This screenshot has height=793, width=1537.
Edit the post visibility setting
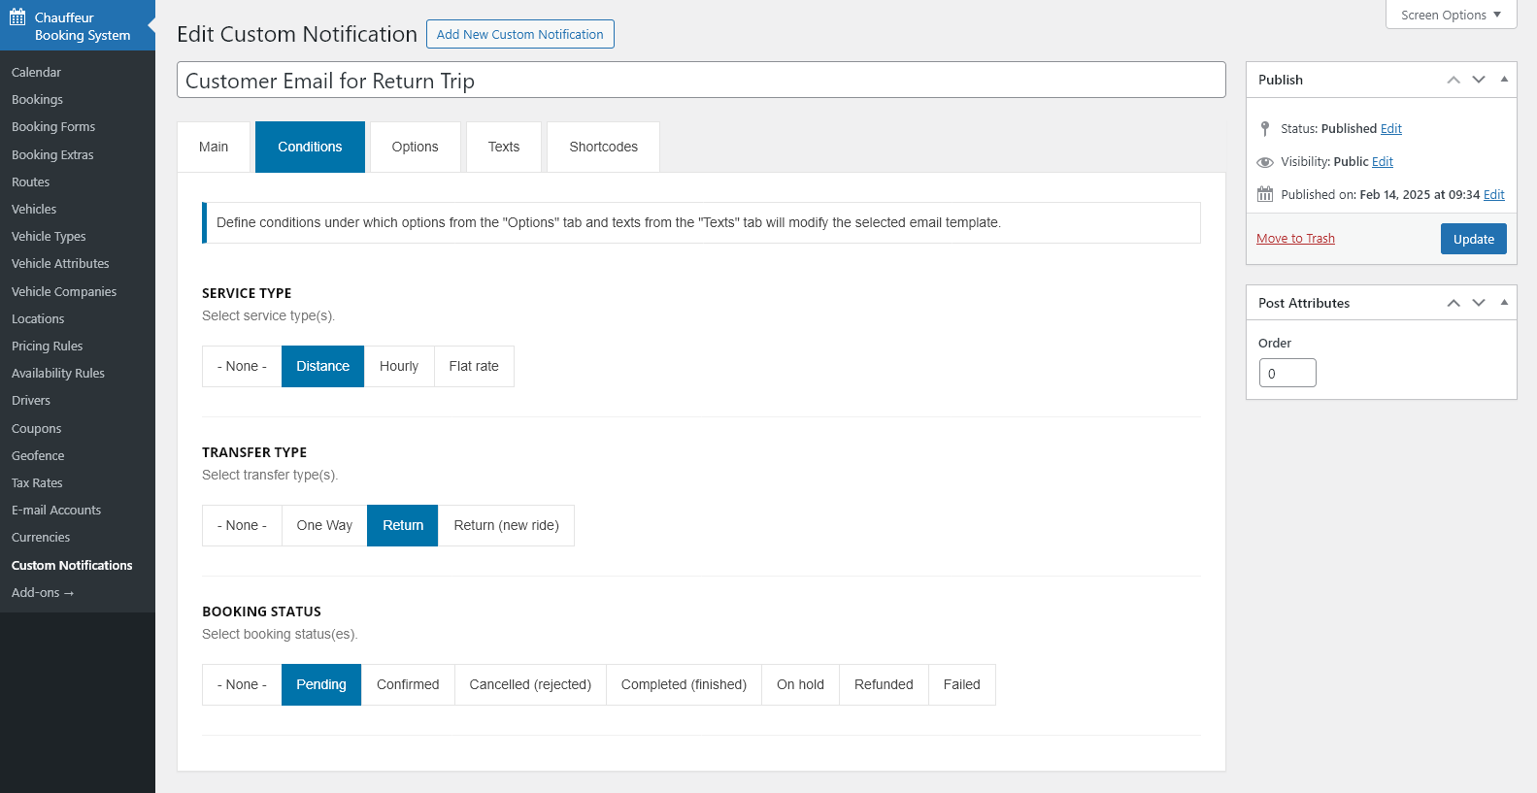click(x=1383, y=162)
